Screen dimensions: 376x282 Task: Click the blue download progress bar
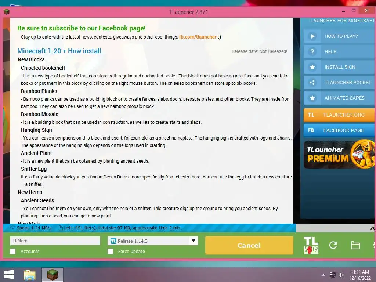point(149,228)
